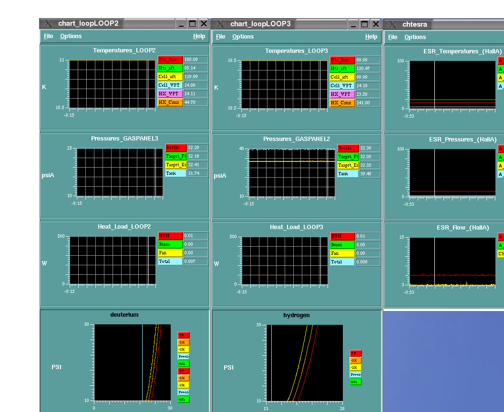The height and width of the screenshot is (412, 504).
Task: Click Tank legend in Pressures_GASPANEL2
Action: [348, 174]
